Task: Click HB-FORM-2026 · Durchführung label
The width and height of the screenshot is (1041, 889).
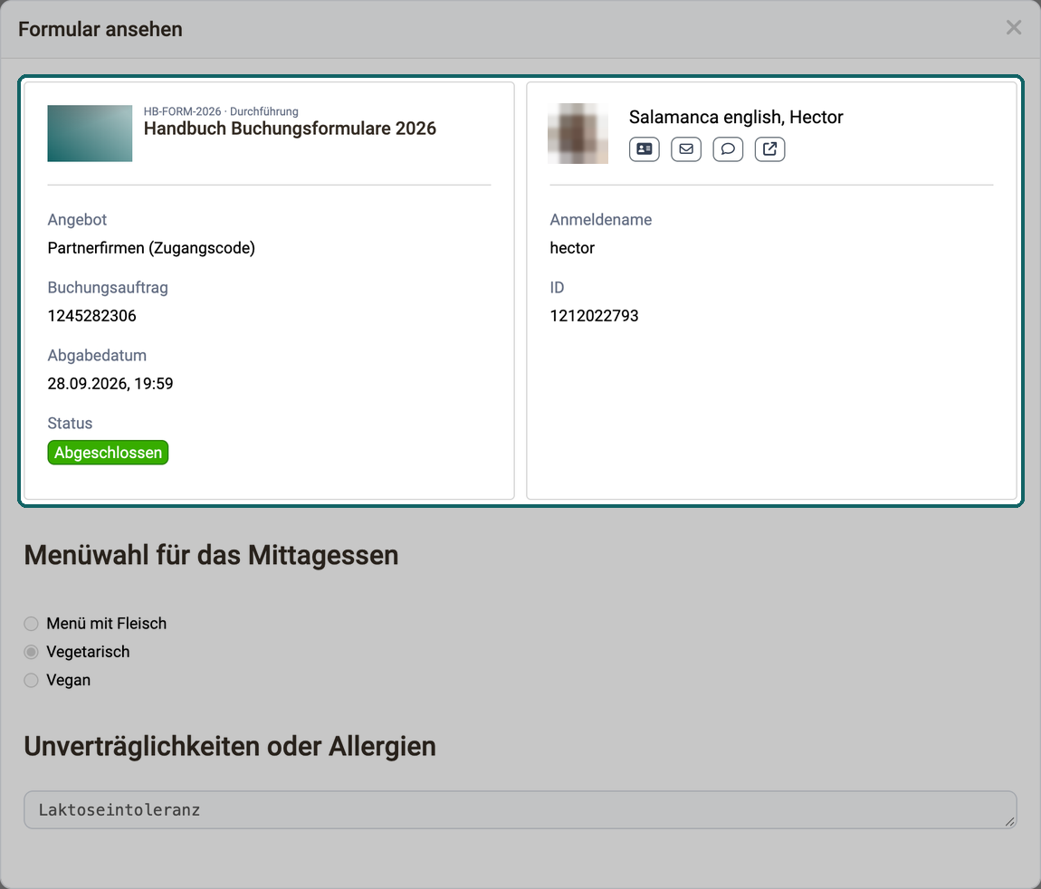Action: point(221,111)
